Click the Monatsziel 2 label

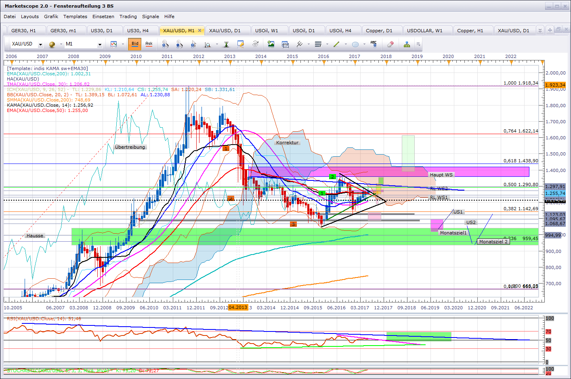[x=493, y=242]
